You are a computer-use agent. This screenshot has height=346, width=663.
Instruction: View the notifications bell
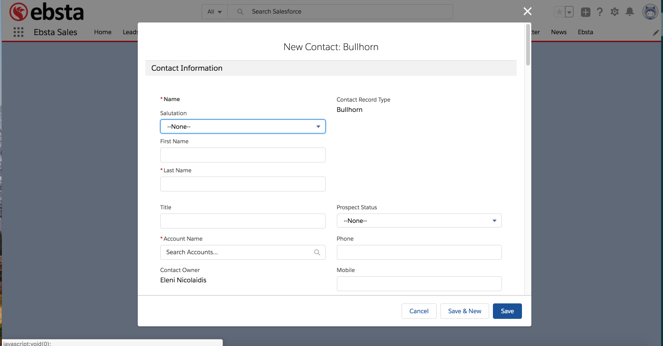(x=630, y=12)
